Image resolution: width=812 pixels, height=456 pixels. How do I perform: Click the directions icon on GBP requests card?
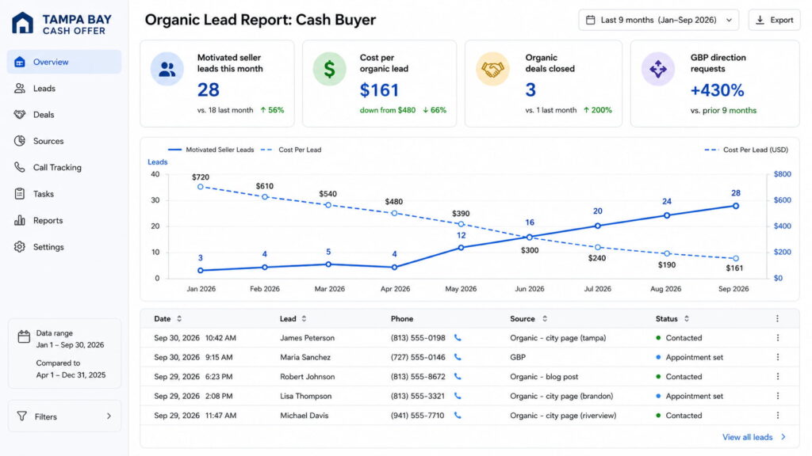coord(658,69)
